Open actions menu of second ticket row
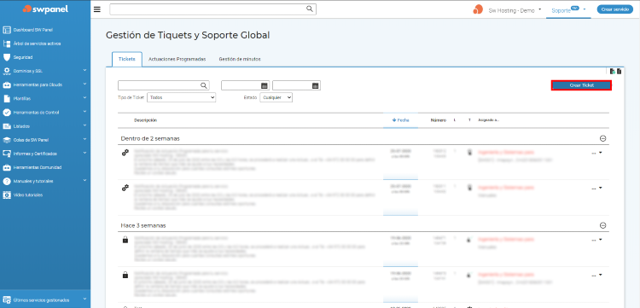Screen dimensions: 640x308 596,188
